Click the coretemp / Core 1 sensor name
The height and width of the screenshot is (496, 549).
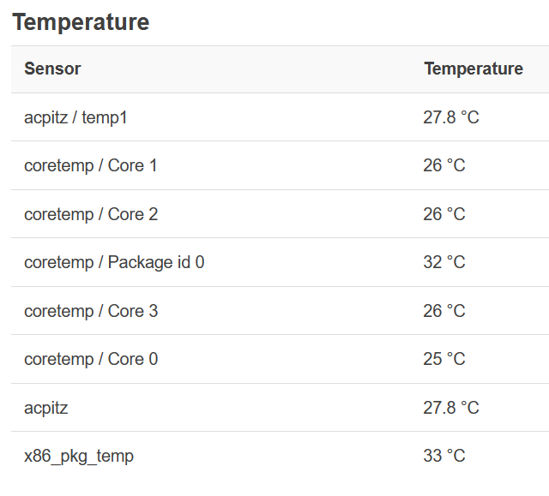[90, 165]
